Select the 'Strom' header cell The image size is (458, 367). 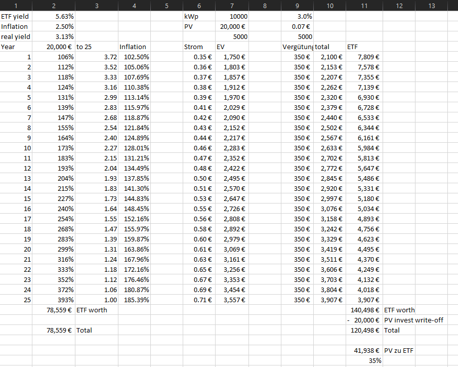click(x=199, y=47)
